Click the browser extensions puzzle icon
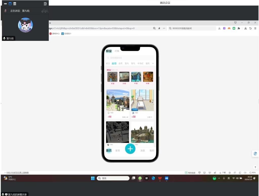Screen dimensions: 259x196 point(239,28)
